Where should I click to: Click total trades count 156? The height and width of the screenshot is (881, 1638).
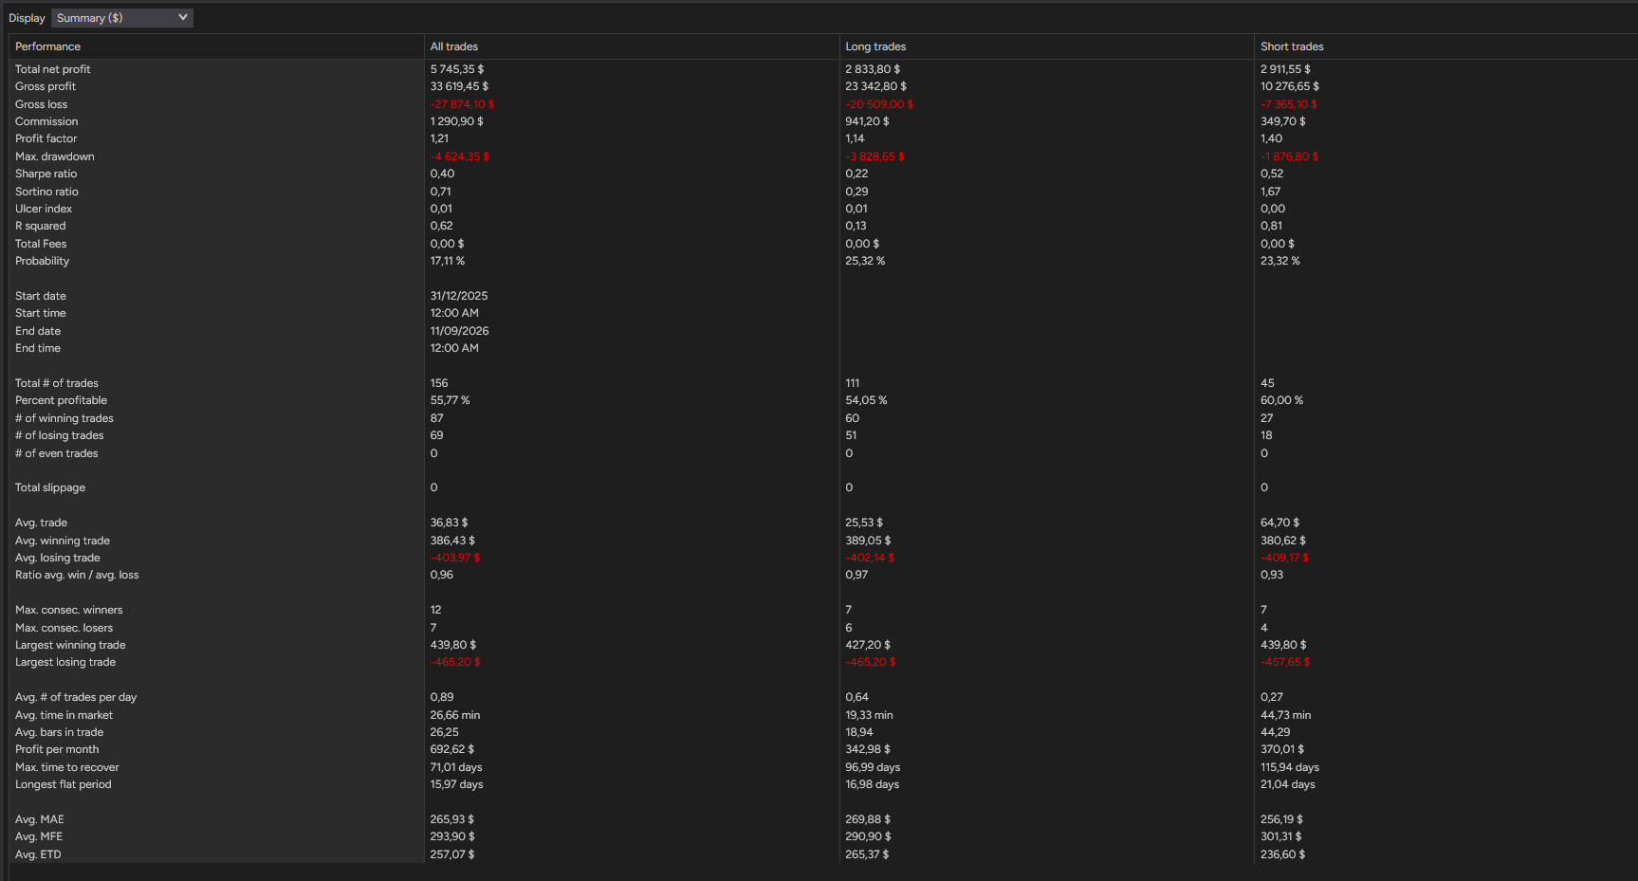click(439, 383)
